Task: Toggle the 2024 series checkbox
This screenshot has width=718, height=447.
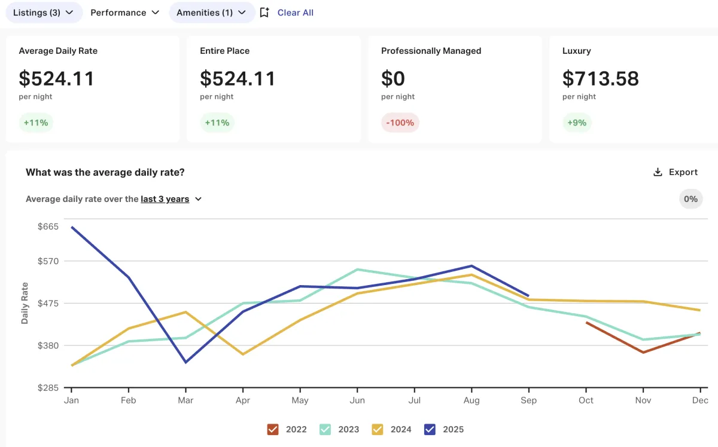Action: 378,429
